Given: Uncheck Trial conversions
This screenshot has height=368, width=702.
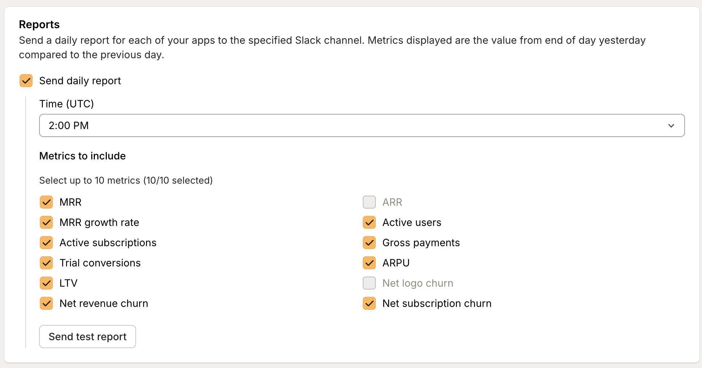Looking at the screenshot, I should 46,263.
